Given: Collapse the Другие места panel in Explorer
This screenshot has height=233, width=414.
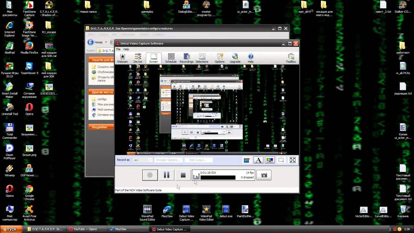Looking at the screenshot, I should 102,92.
